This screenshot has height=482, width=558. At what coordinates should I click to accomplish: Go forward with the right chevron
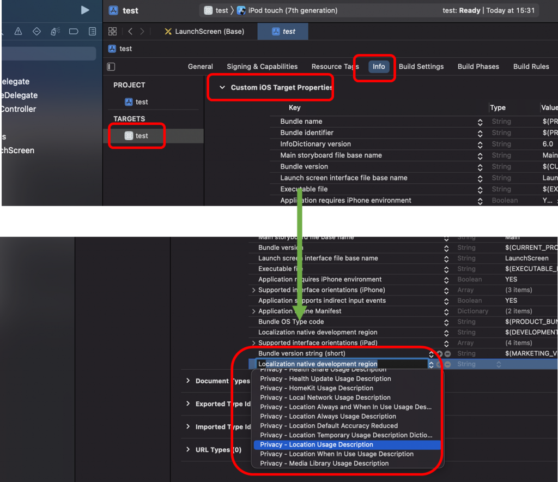[x=142, y=31]
